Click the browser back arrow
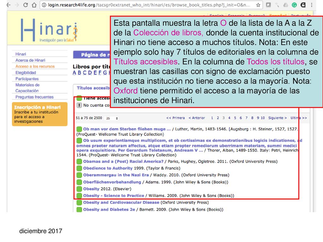 pyautogui.click(x=9, y=5)
